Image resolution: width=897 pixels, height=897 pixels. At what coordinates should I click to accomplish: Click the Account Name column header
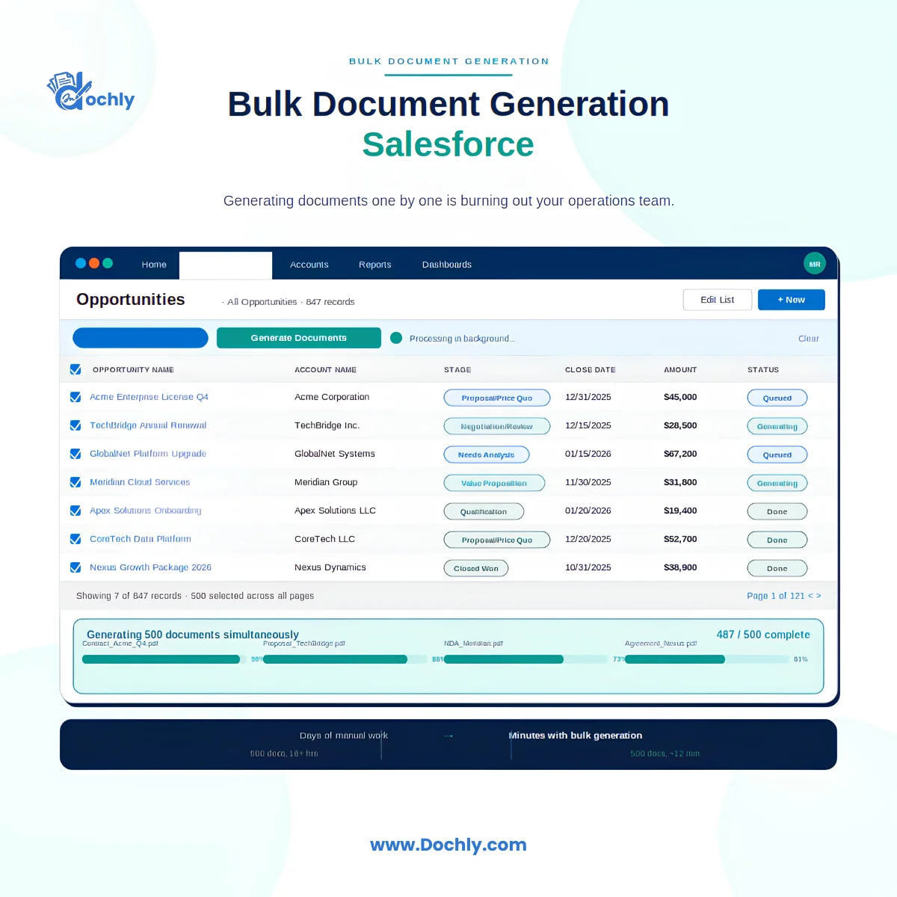325,370
